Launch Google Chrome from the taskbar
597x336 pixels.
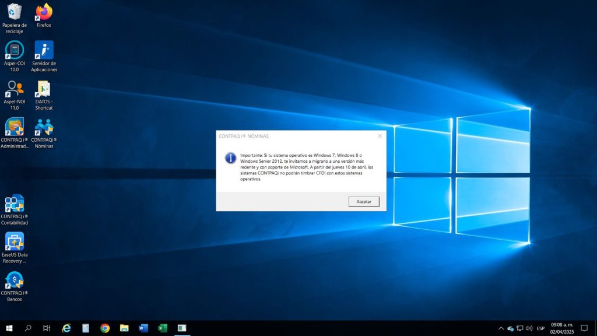point(105,328)
